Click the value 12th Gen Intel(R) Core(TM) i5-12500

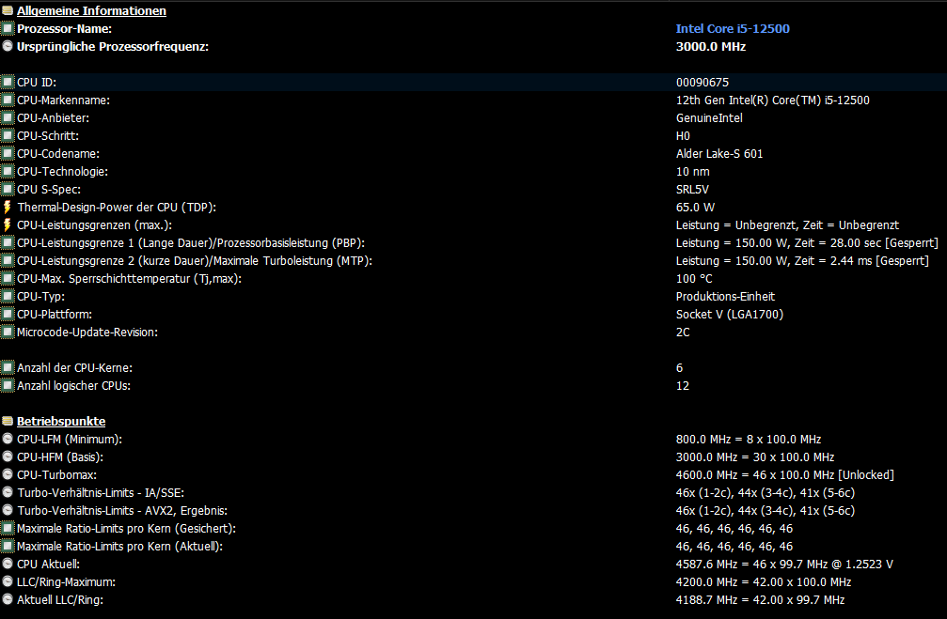pyautogui.click(x=772, y=101)
